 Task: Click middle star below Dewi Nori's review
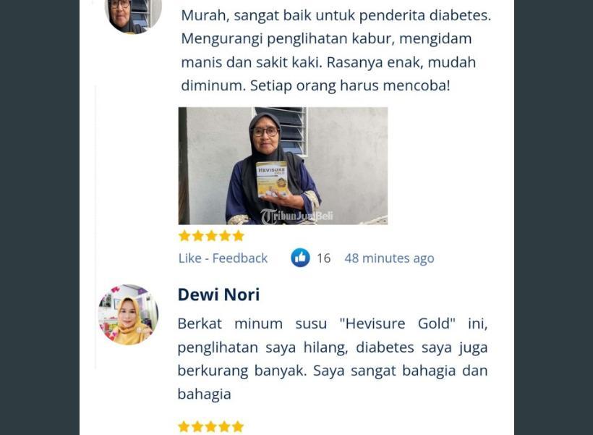click(x=210, y=427)
